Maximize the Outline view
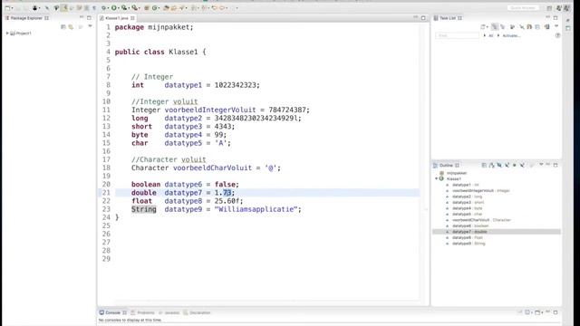580x326 pixels. pyautogui.click(x=556, y=165)
